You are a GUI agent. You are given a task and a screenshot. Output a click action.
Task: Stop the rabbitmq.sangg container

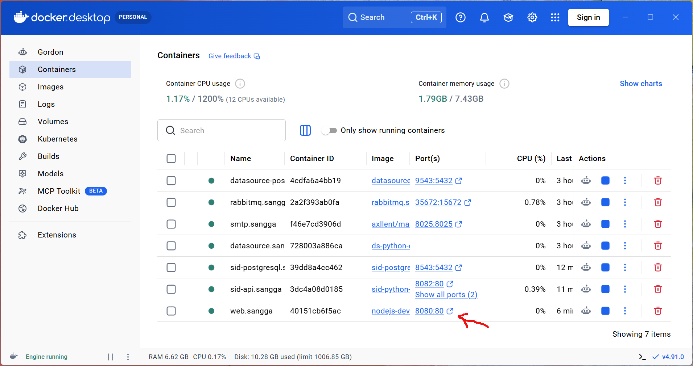[x=605, y=202]
